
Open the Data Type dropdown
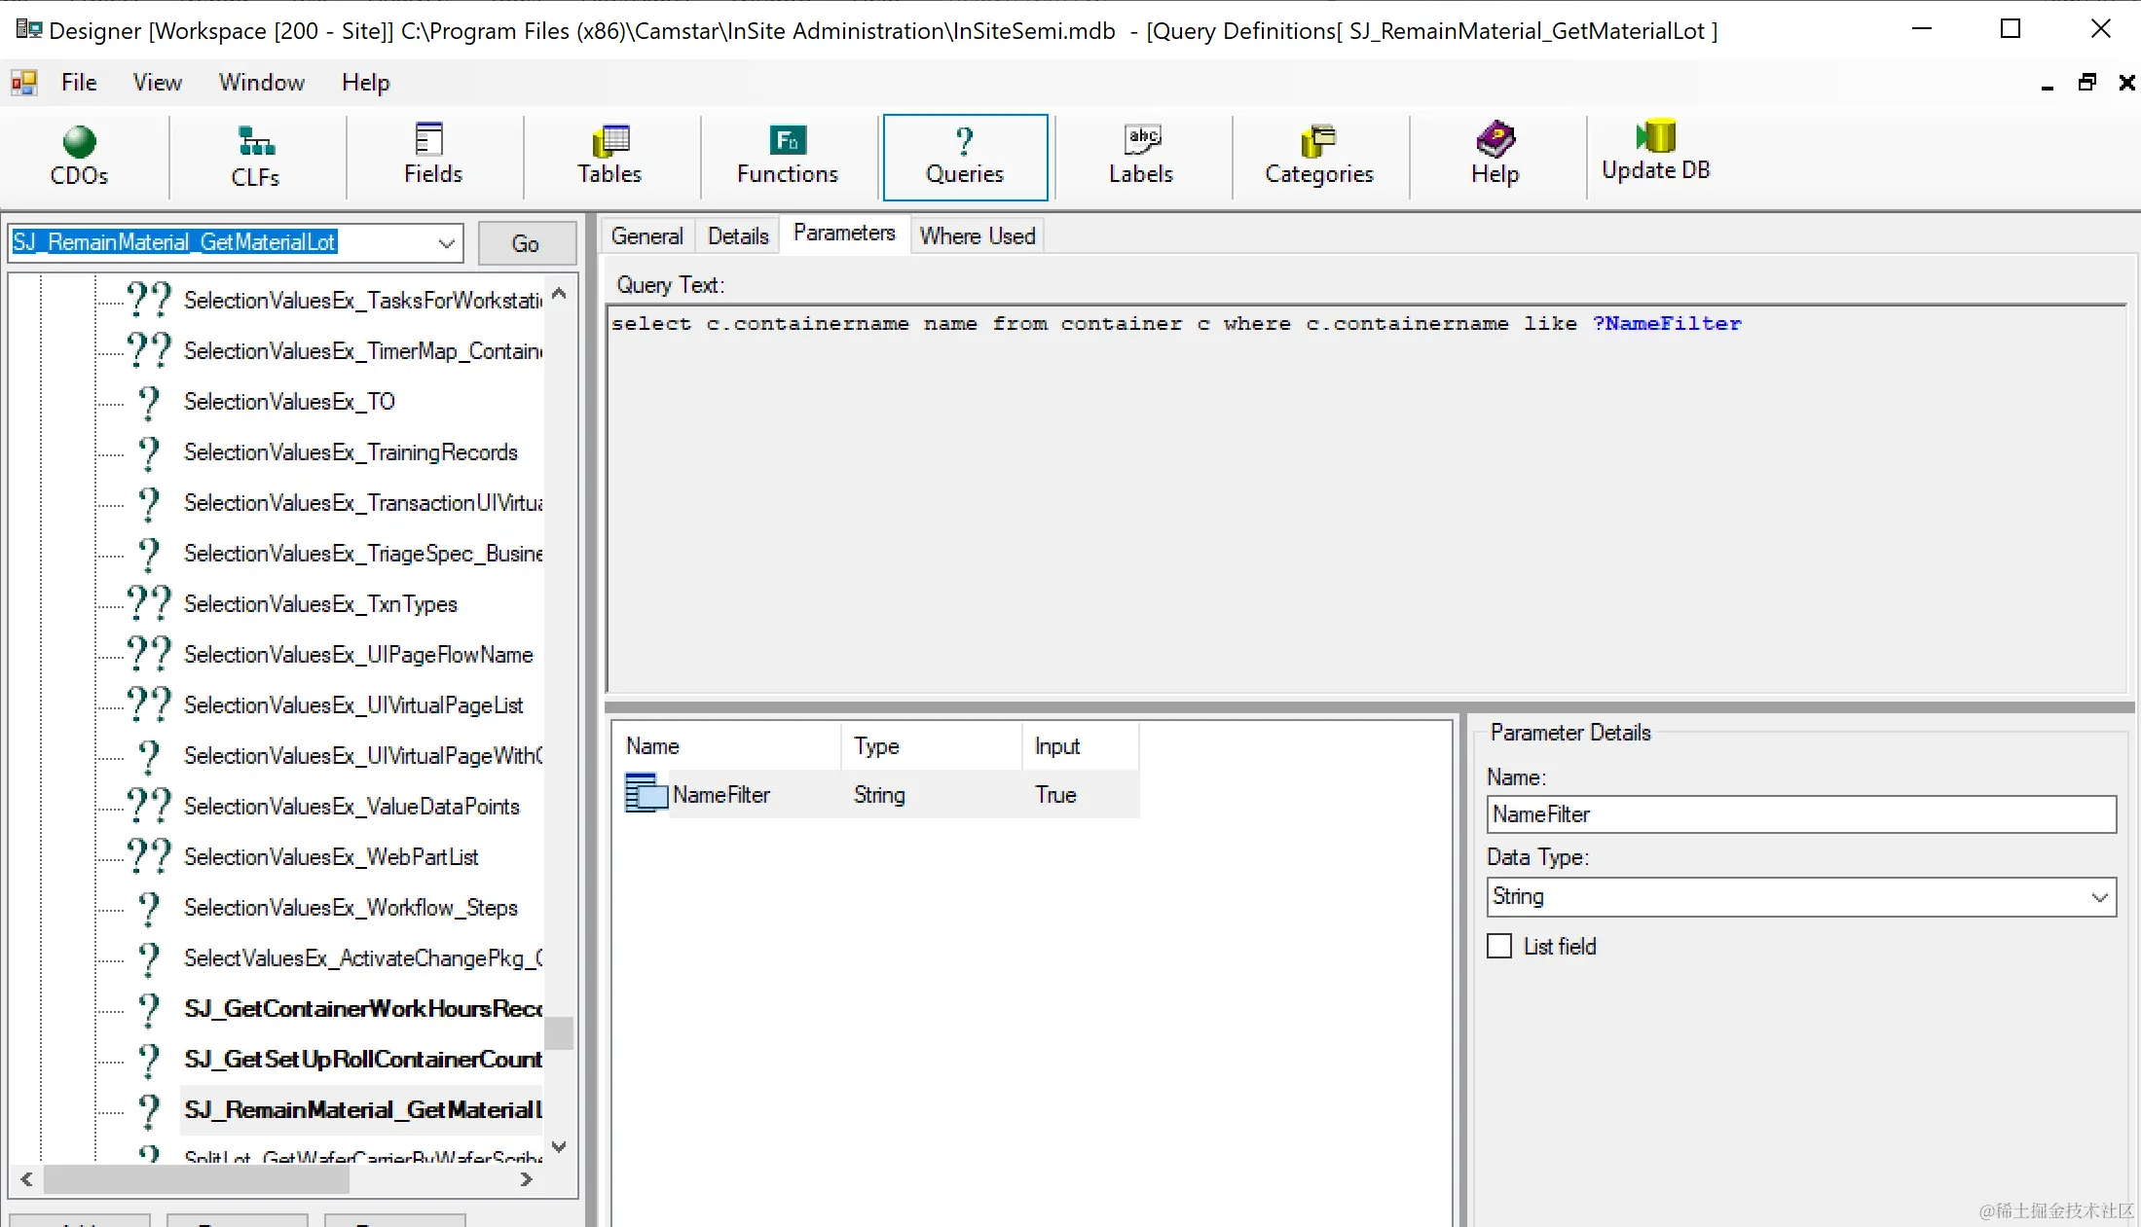(2099, 896)
